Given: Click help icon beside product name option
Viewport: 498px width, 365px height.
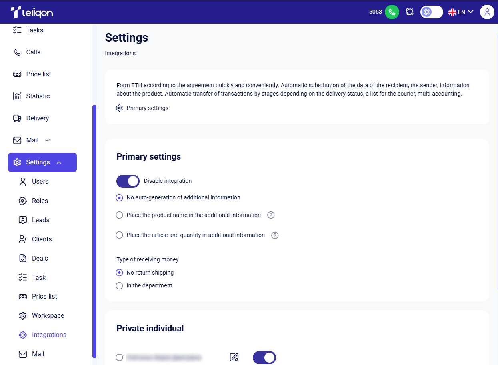Looking at the screenshot, I should [271, 215].
